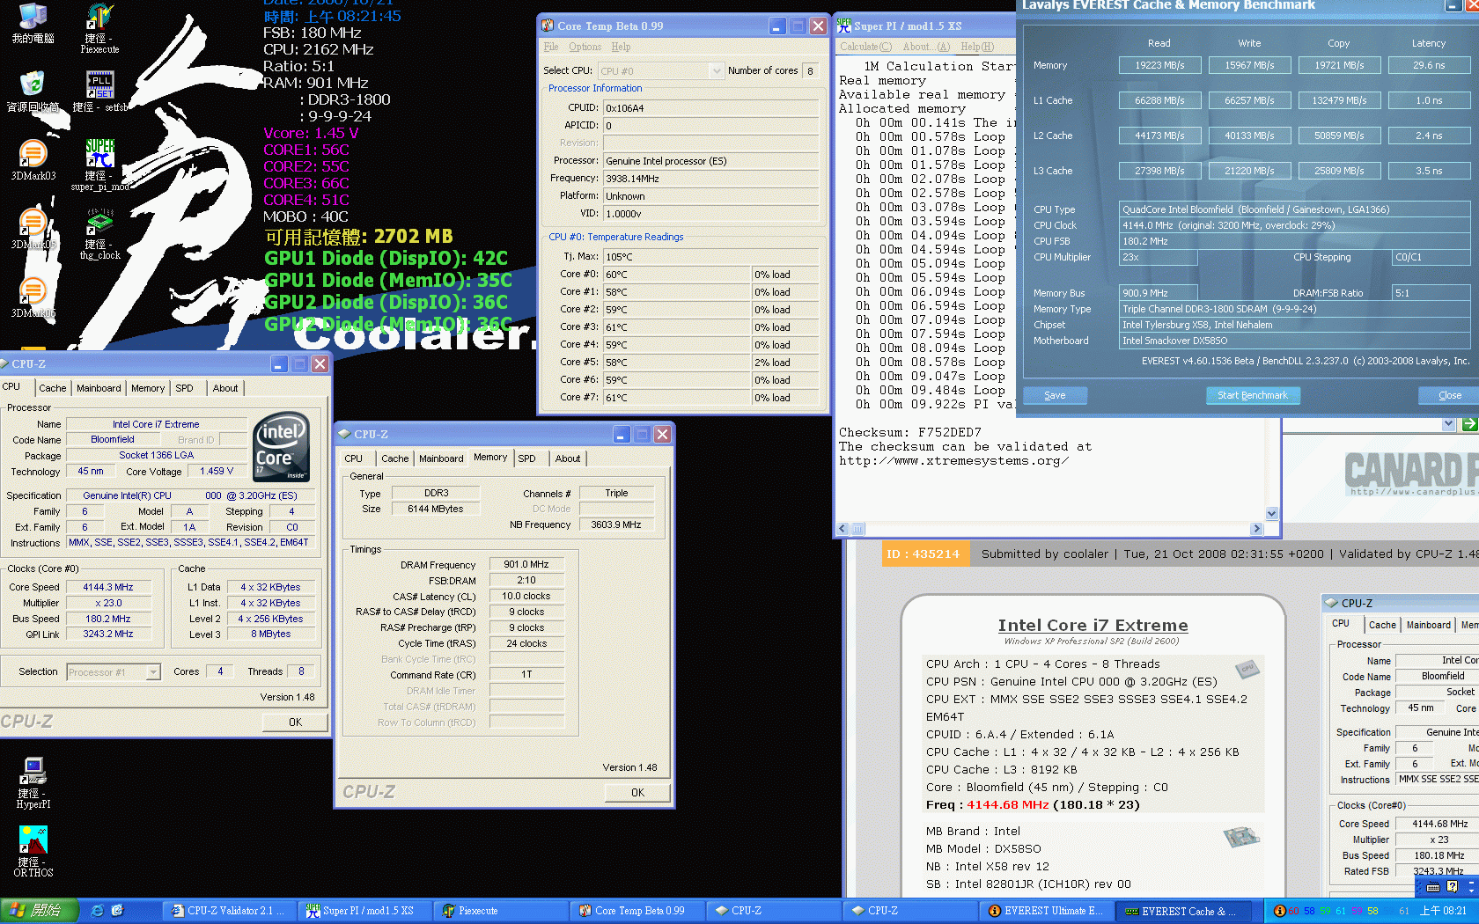The height and width of the screenshot is (924, 1479).
Task: Expand the browser address bar dropdown arrow
Action: [1448, 424]
